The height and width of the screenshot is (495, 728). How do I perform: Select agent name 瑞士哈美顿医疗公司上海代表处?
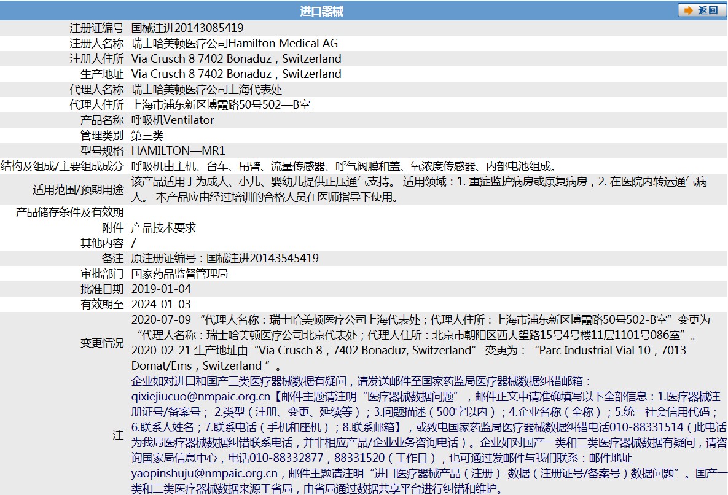[x=206, y=89]
